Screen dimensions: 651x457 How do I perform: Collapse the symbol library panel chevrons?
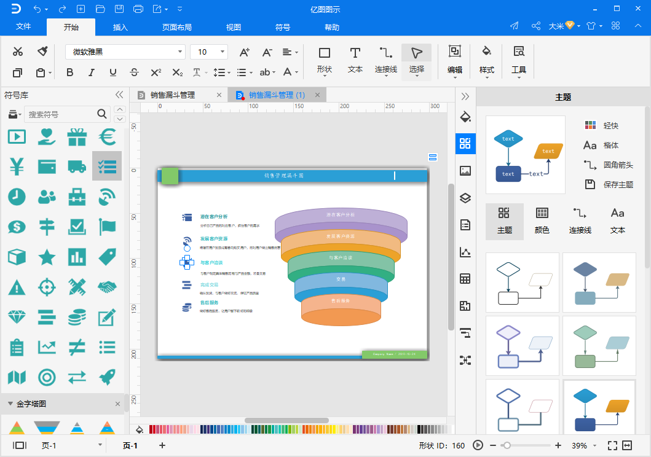(x=119, y=95)
